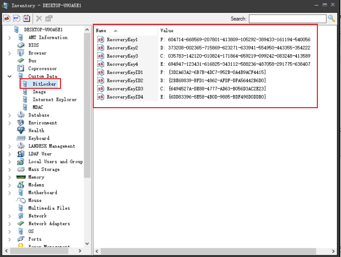341x257 pixels.
Task: Select the Internet Explorer tree item
Action: (x=54, y=100)
